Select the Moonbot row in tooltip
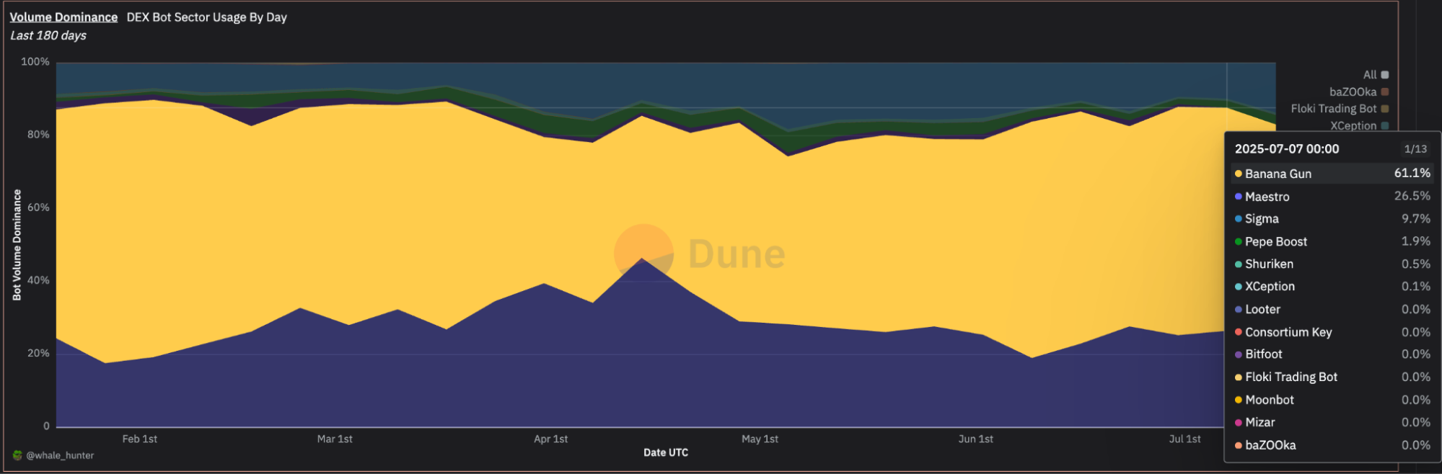The image size is (1442, 474). click(1332, 400)
